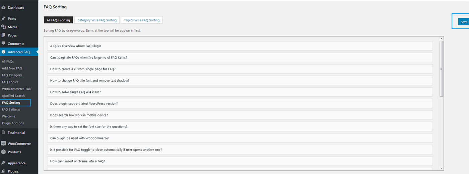Click the FAQ list scrollbar down arrow

click(x=442, y=168)
